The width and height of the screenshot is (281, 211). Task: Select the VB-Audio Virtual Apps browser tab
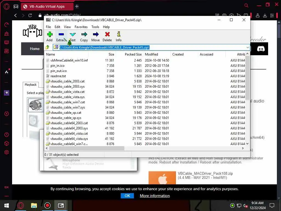pos(47,7)
